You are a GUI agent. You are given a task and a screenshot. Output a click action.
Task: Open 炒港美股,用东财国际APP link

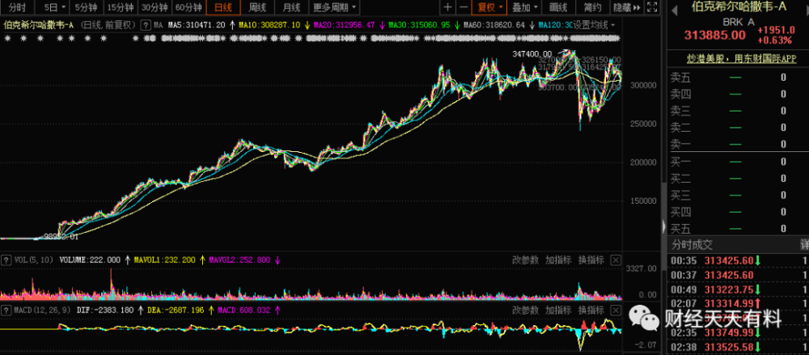pos(742,59)
